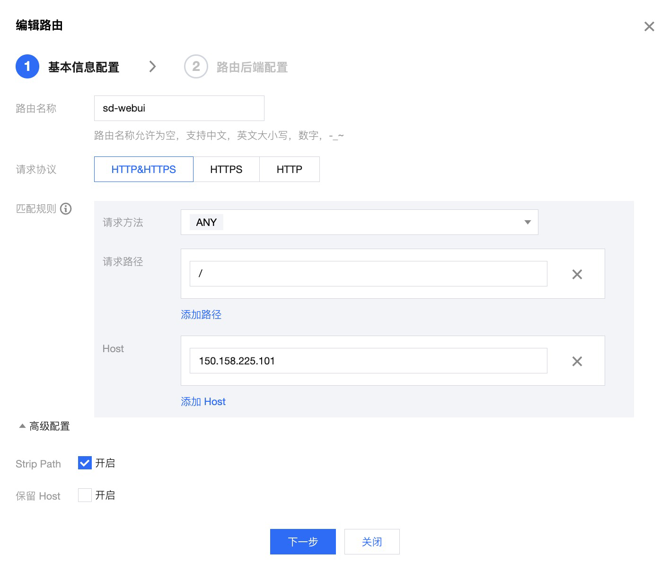Click the 添加路径 link
The height and width of the screenshot is (571, 669).
click(x=201, y=314)
